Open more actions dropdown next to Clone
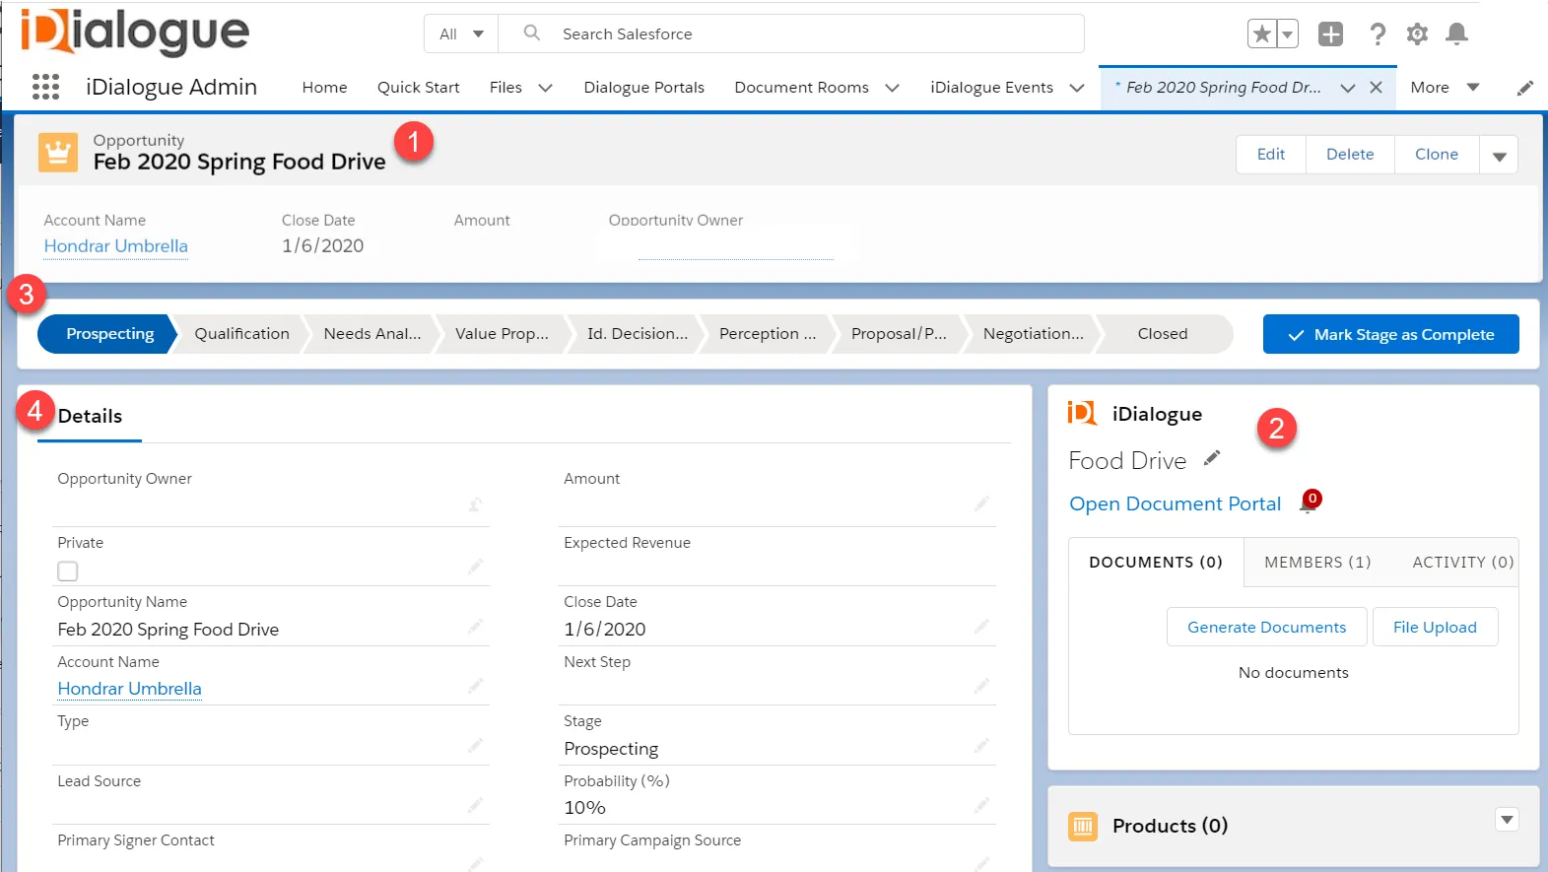 tap(1499, 155)
